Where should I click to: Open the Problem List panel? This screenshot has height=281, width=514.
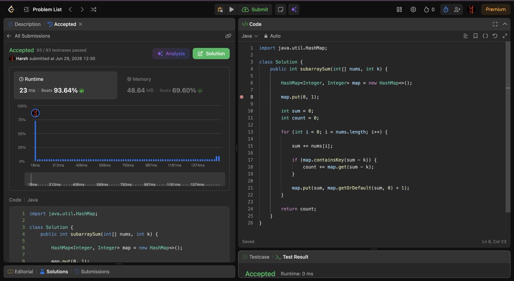(42, 9)
